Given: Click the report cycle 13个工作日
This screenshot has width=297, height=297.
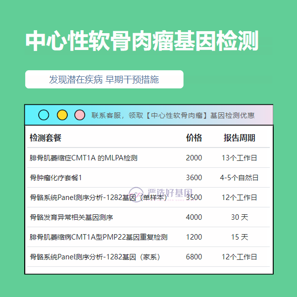Looking at the screenshot, I should (x=239, y=158).
